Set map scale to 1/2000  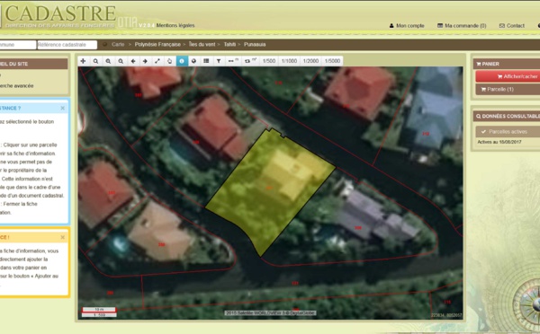(x=310, y=61)
